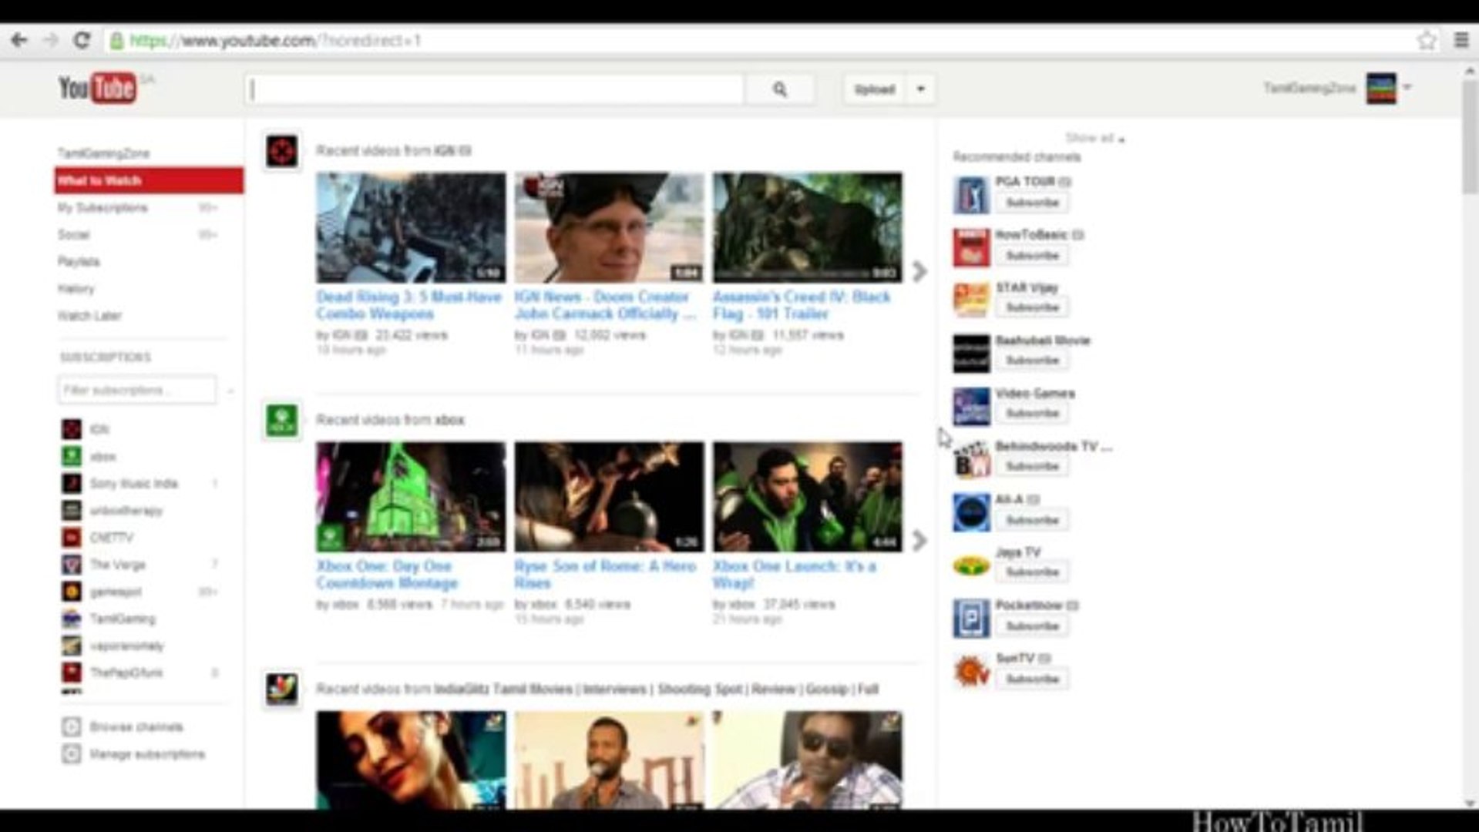This screenshot has height=832, width=1479.
Task: Bookmark this page with the star icon
Action: (1427, 40)
